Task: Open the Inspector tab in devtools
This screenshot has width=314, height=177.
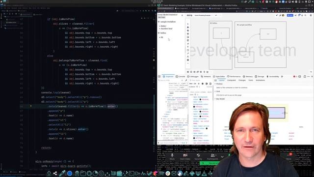Action: (x=168, y=77)
